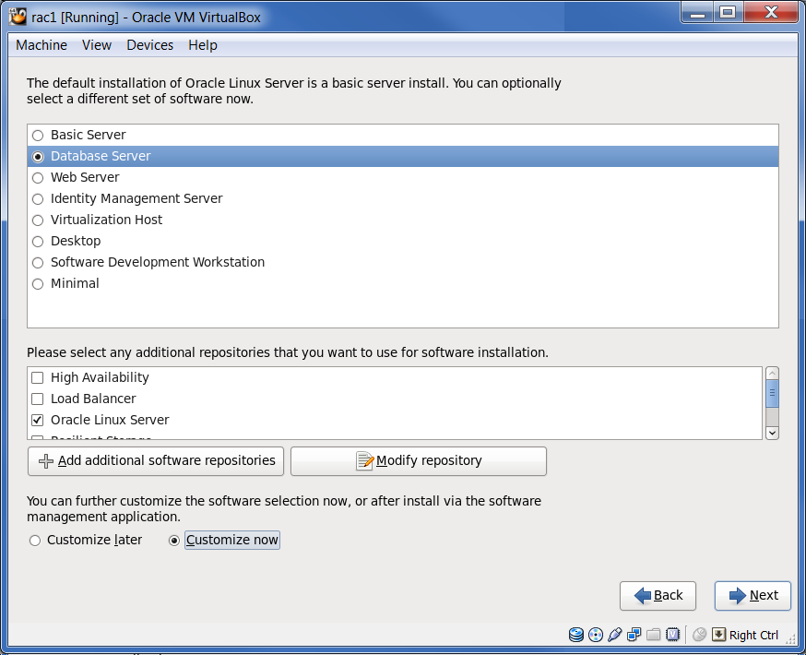Open the Devices menu
Image resolution: width=806 pixels, height=655 pixels.
[149, 44]
